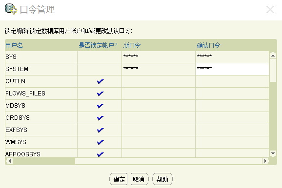Click new password field for WMSYS
Viewport: 282px width, 188px height.
click(159, 142)
